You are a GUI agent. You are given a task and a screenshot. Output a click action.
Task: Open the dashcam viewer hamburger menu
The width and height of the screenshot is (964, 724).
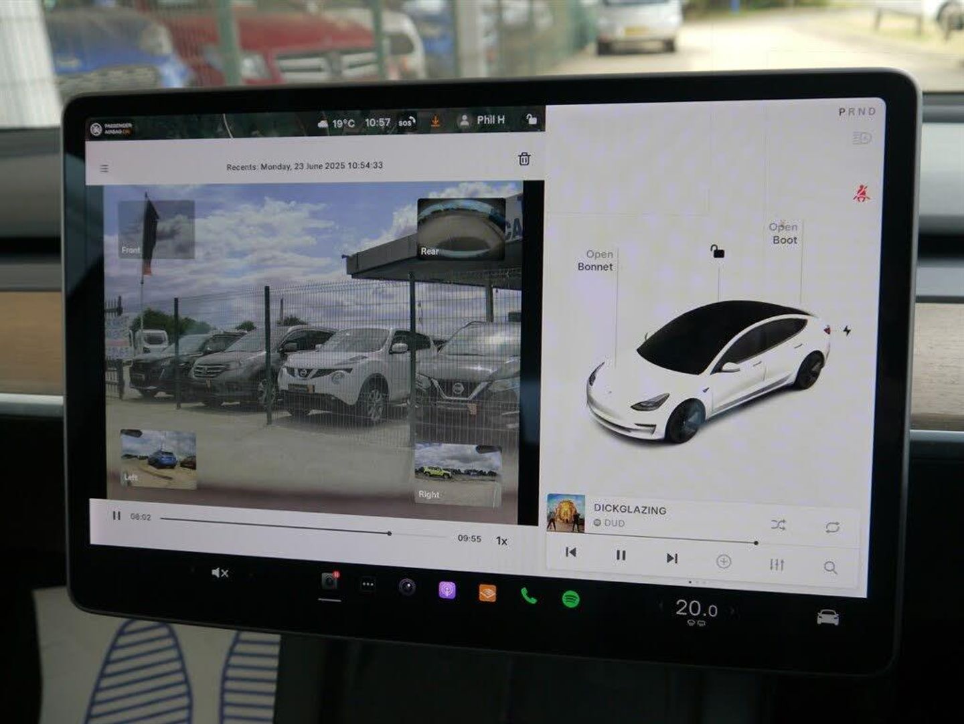pyautogui.click(x=104, y=169)
